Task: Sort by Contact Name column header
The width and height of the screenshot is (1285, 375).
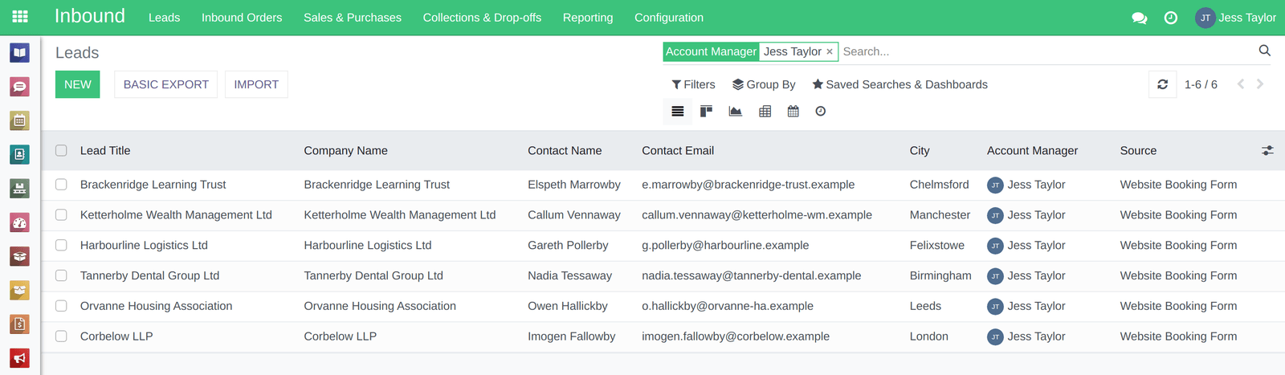Action: [x=565, y=150]
